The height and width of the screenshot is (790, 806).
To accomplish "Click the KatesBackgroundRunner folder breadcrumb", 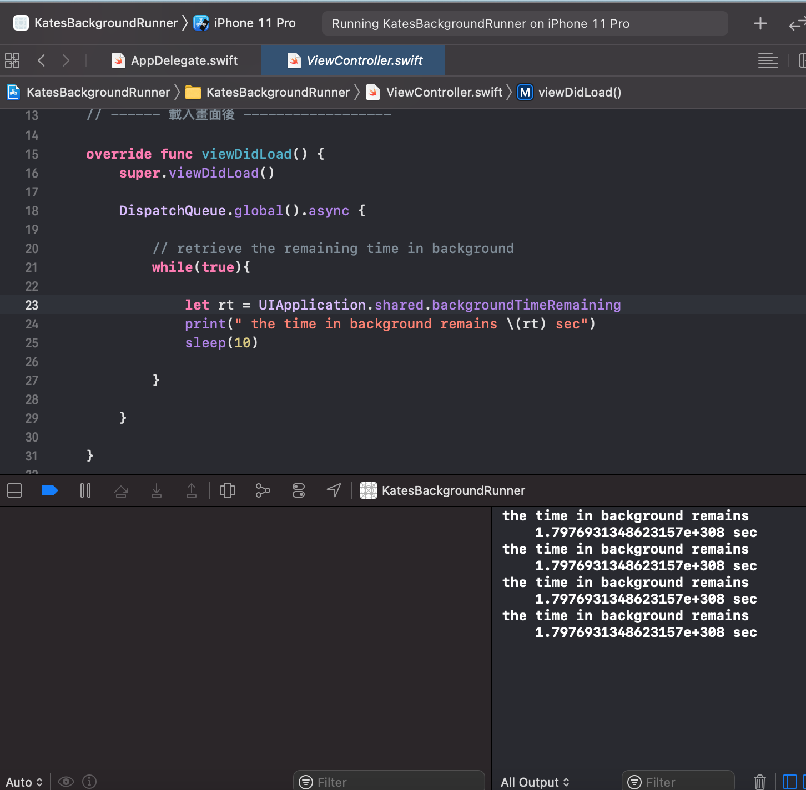I will 278,92.
